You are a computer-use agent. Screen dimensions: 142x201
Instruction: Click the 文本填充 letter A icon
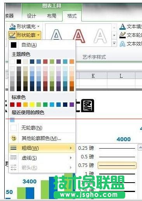tap(123, 27)
